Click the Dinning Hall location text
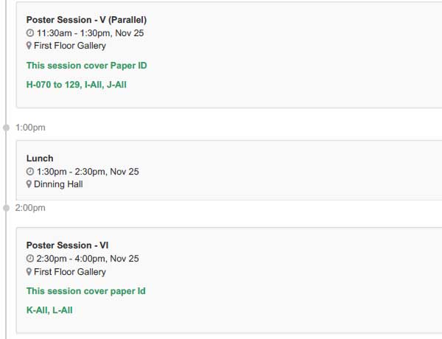This screenshot has width=442, height=339. click(x=58, y=184)
